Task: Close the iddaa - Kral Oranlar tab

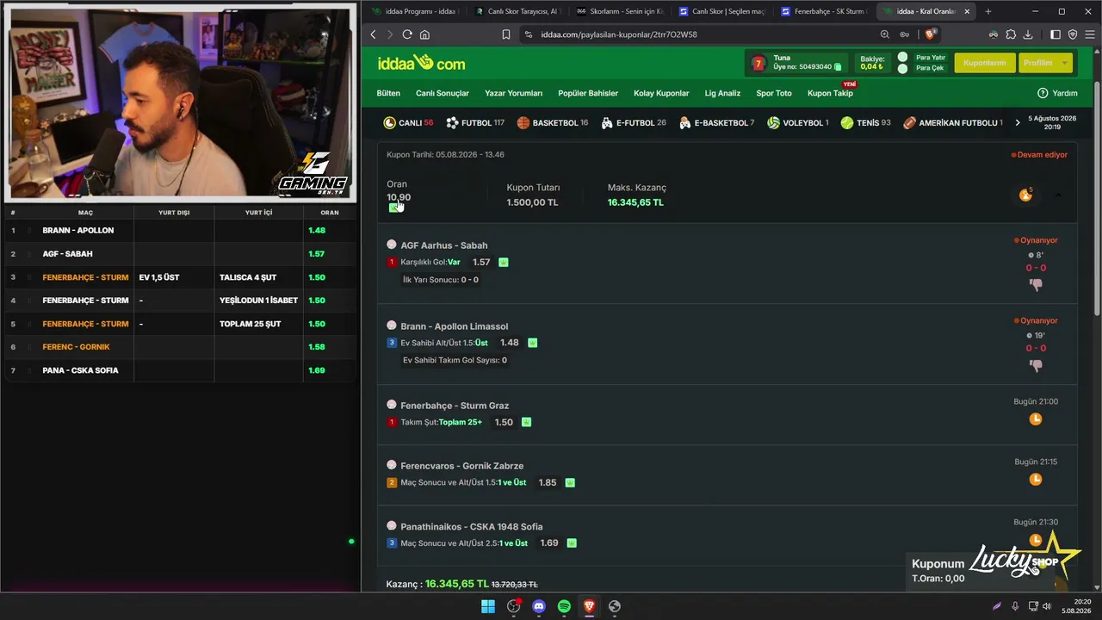Action: 967,11
